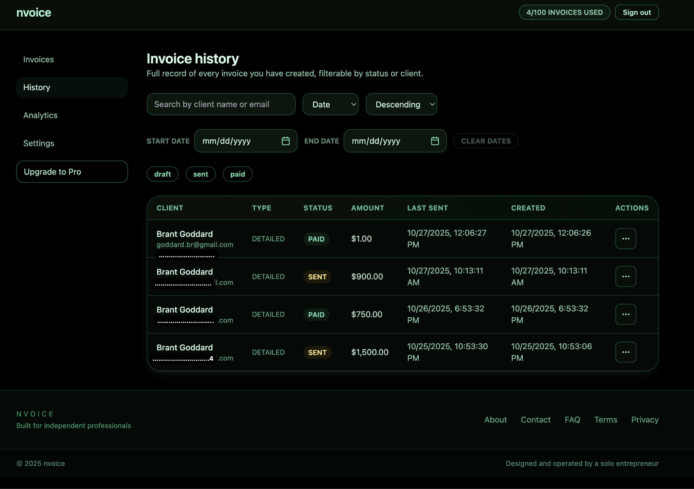Open Settings from the sidebar
694x489 pixels.
point(39,143)
